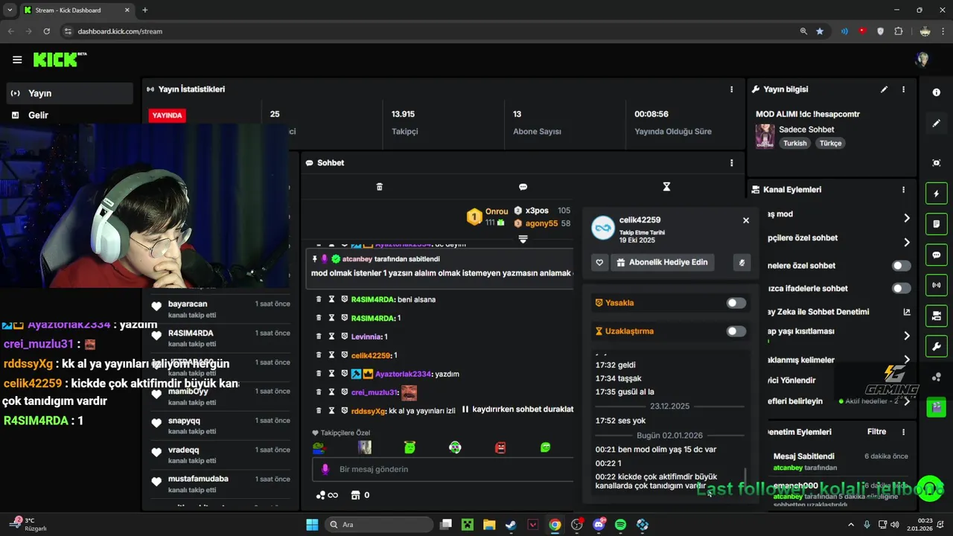The height and width of the screenshot is (536, 953).
Task: Click the profile avatar at top right
Action: click(922, 60)
